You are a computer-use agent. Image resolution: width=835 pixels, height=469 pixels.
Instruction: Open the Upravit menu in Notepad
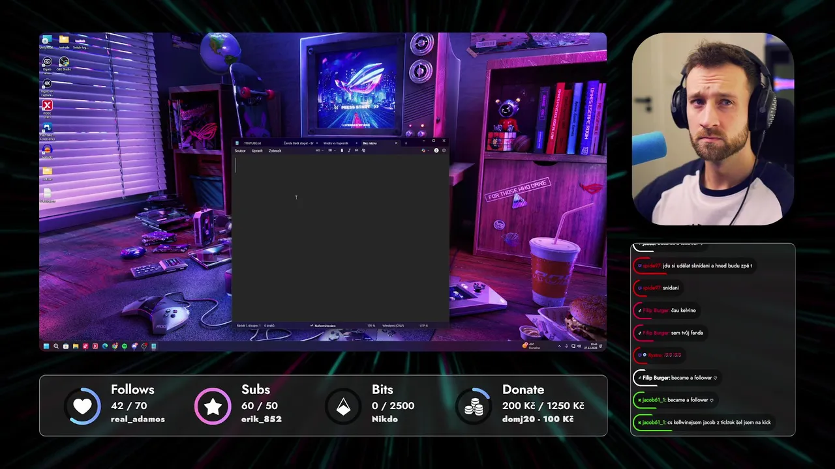[257, 150]
